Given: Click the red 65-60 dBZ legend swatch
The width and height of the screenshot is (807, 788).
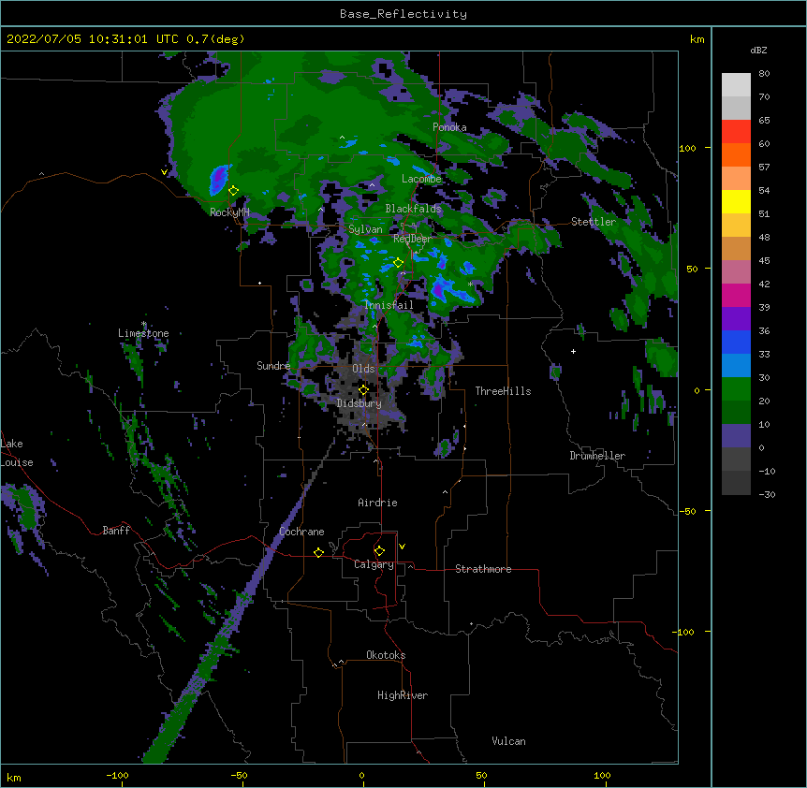Looking at the screenshot, I should point(736,131).
